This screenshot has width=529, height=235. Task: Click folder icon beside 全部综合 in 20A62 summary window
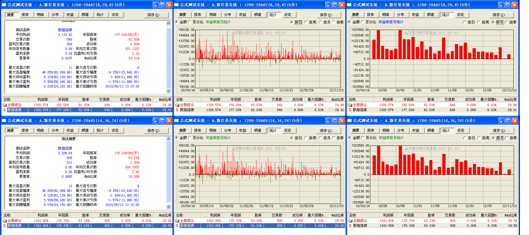(x=5, y=105)
